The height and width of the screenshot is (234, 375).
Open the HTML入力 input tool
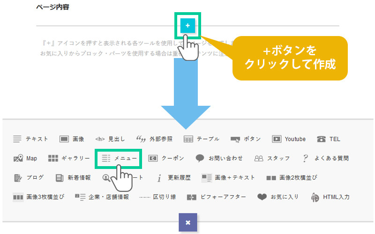coord(330,197)
